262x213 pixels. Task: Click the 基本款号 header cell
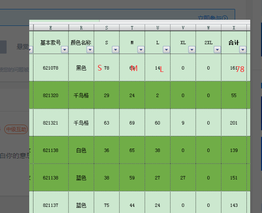click(x=51, y=42)
